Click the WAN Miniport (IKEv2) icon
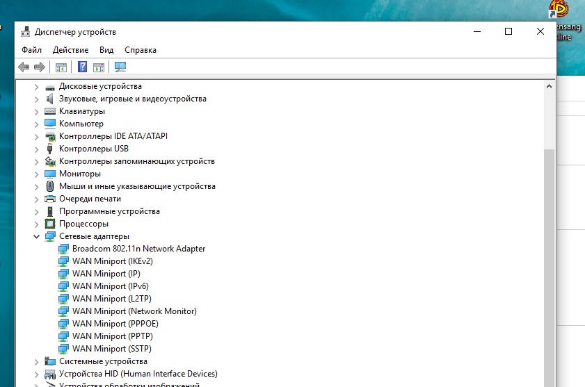The width and height of the screenshot is (585, 387). pos(63,261)
